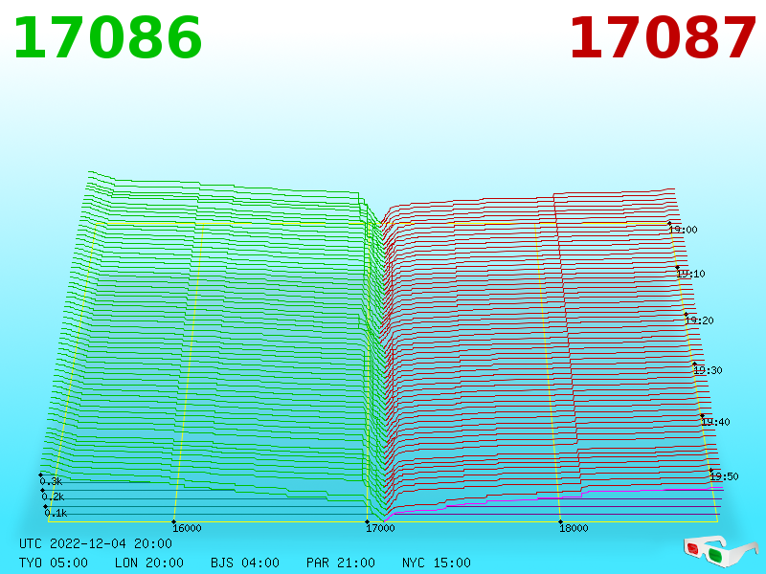Image resolution: width=766 pixels, height=574 pixels.
Task: Click the 19:30 time axis marker
Action: point(708,370)
